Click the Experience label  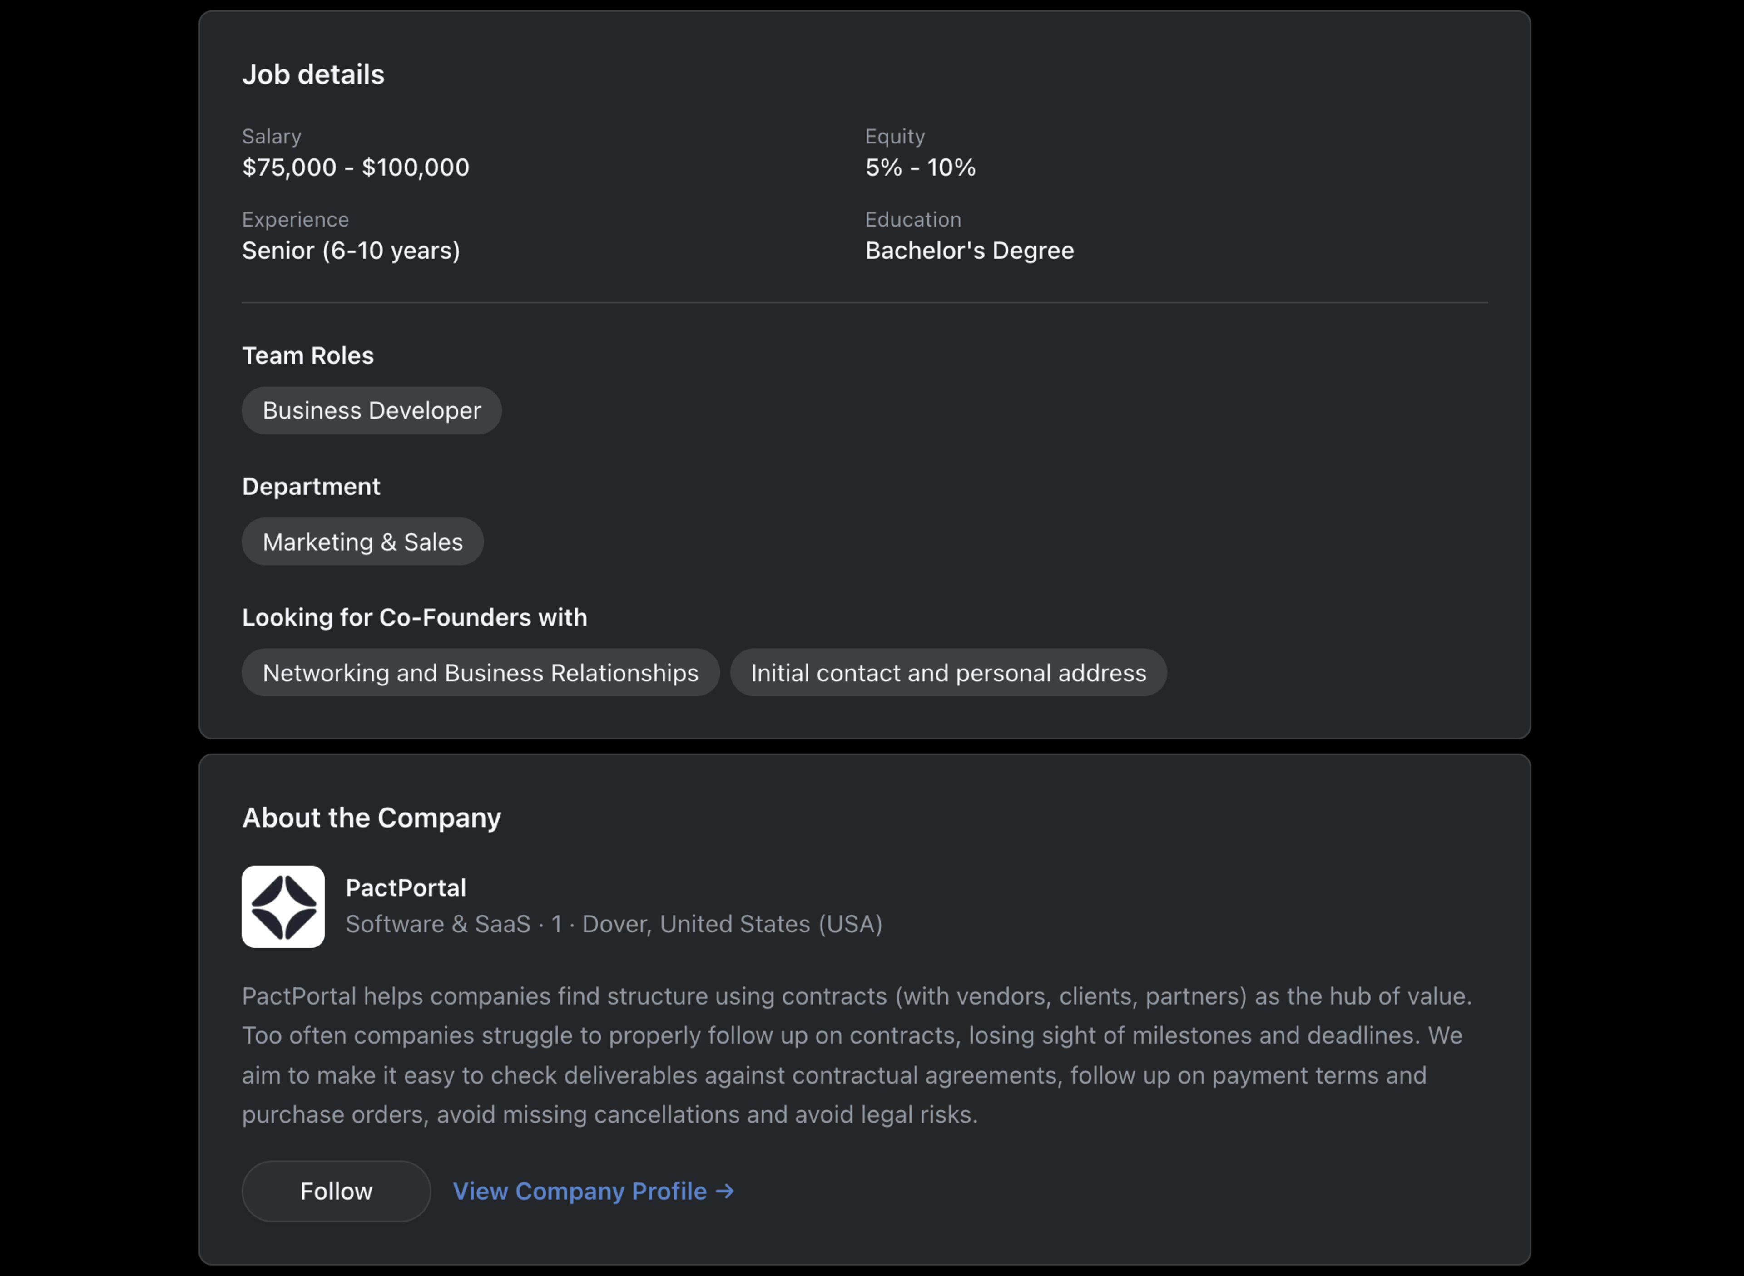(x=295, y=219)
